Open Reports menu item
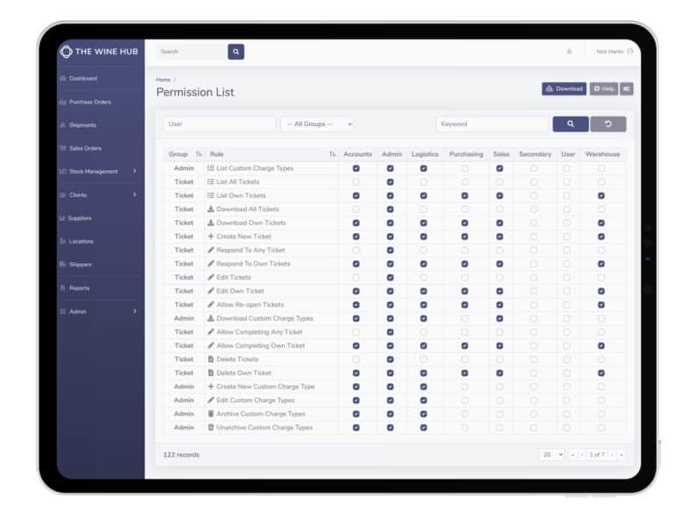The image size is (697, 518). point(80,288)
